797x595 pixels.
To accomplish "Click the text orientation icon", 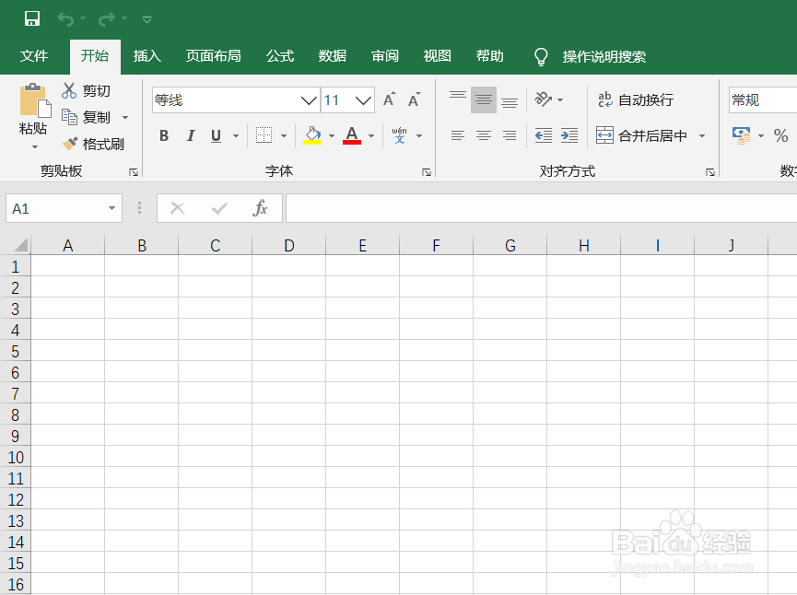I will pos(543,99).
